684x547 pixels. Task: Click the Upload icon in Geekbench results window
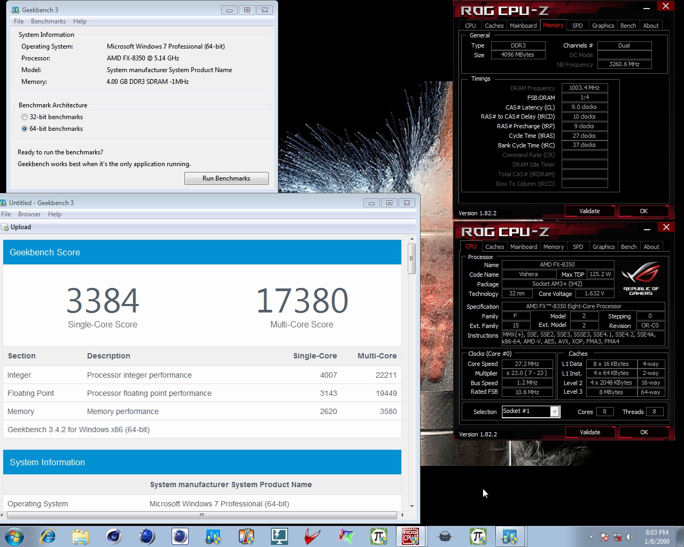point(5,227)
